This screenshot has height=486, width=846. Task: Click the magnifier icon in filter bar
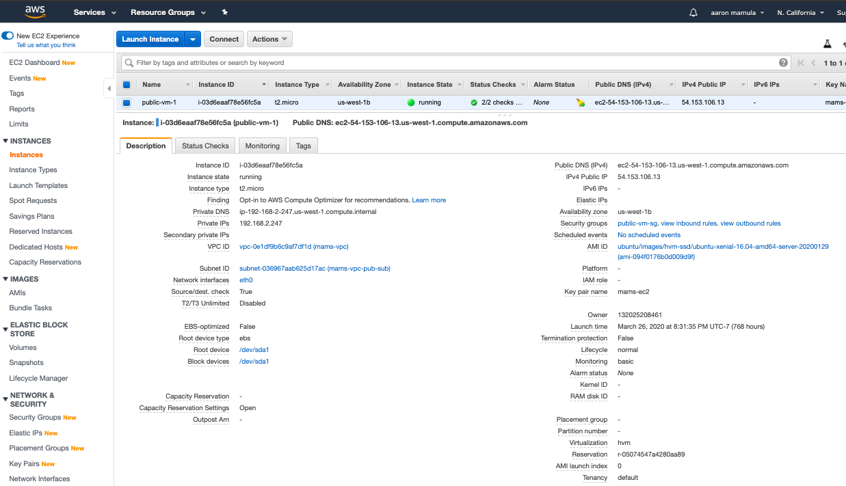129,63
